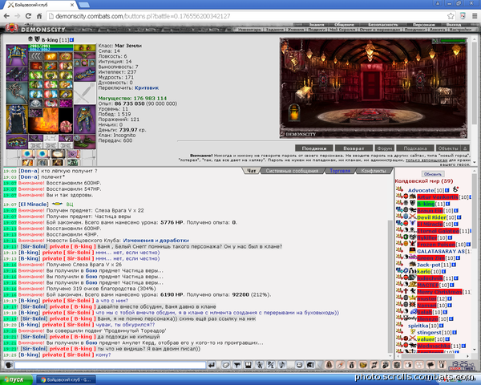Click the chat message input field
Viewport: 481px width, 385px height.
coord(110,365)
